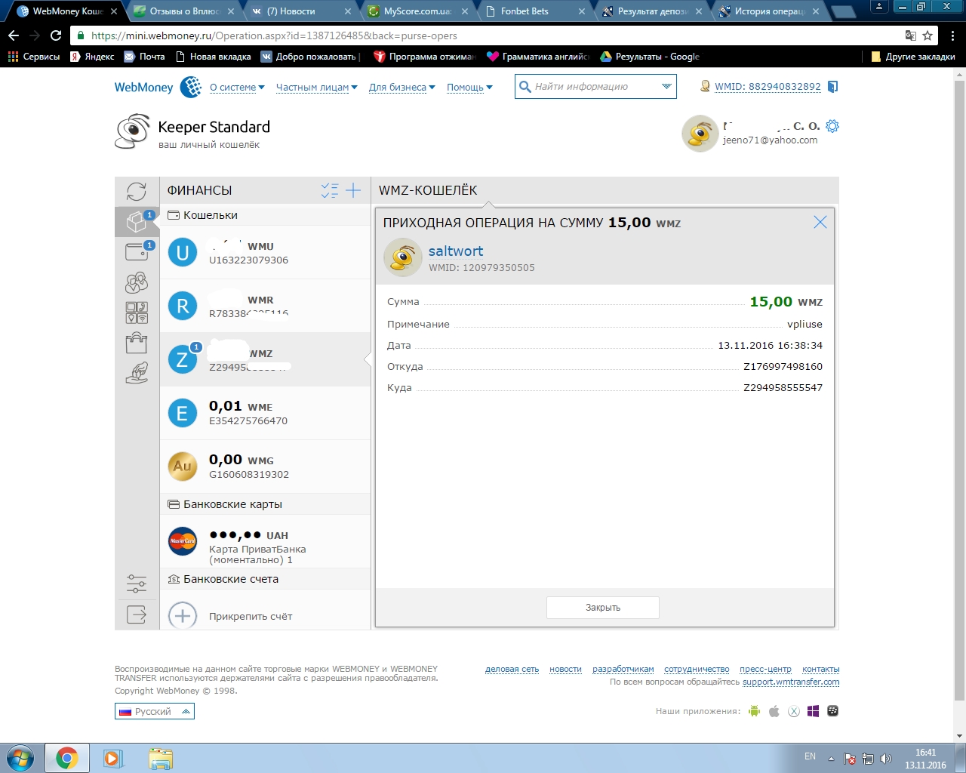
Task: Open the settings sliders icon in the sidebar
Action: tap(137, 584)
